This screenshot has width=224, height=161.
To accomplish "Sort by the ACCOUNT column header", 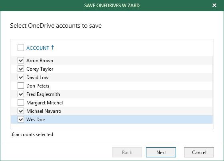I will (38, 48).
